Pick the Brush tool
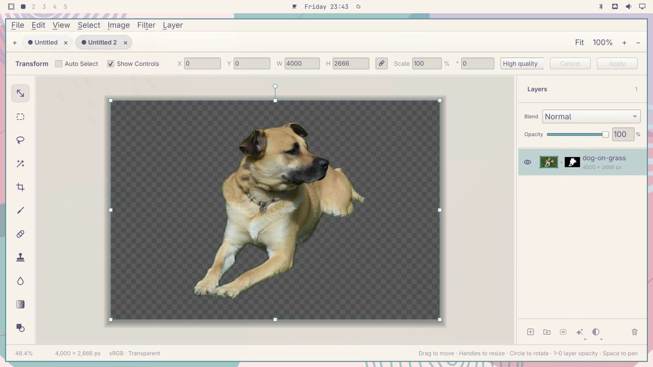The image size is (653, 367). (20, 210)
